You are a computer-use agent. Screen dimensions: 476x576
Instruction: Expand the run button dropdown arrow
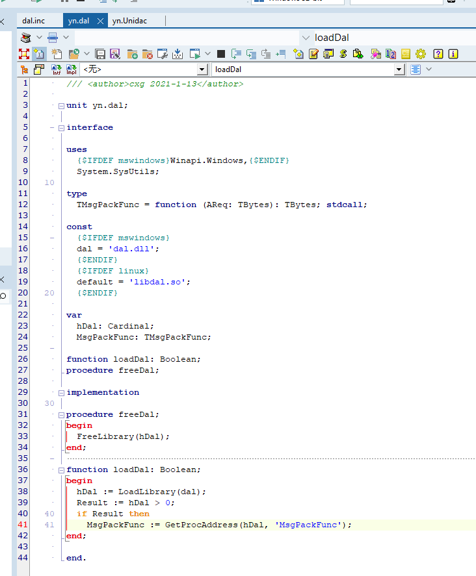(207, 54)
